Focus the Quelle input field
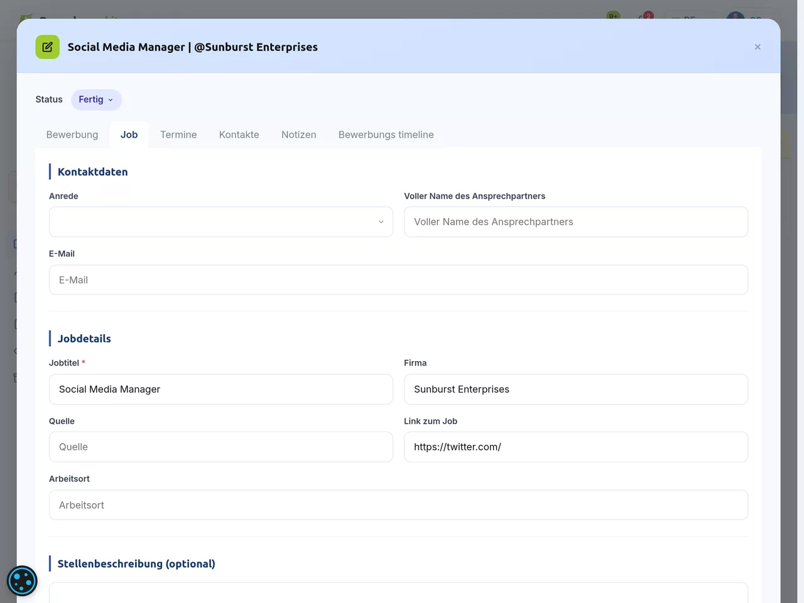This screenshot has height=603, width=804. coord(221,447)
